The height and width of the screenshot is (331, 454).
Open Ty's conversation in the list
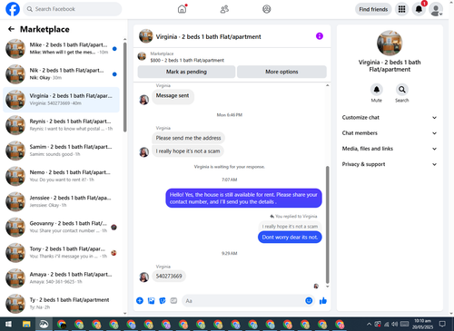[61, 304]
